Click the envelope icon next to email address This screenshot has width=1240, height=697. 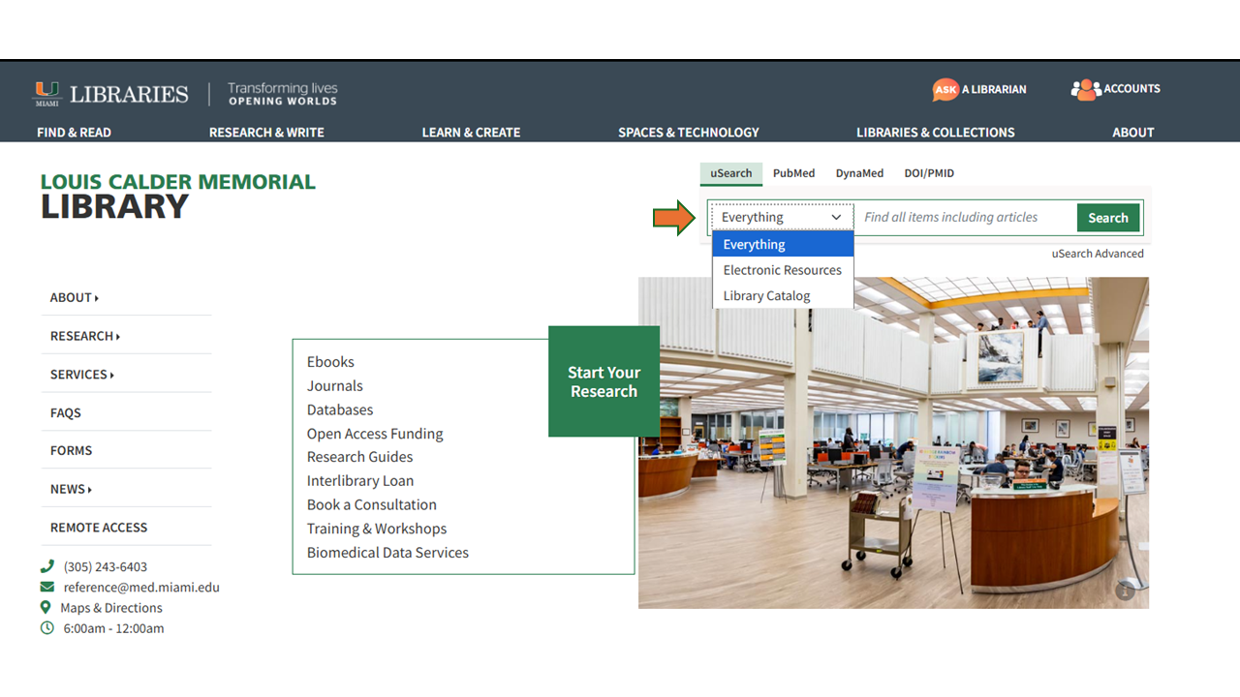[46, 588]
